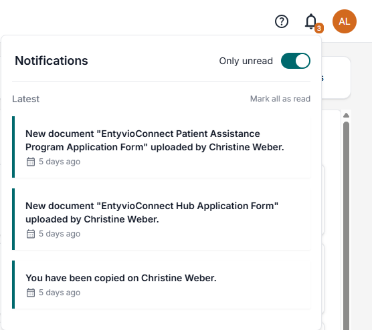Toggle the Only unread switch
Viewport: 372px width, 330px height.
point(295,61)
